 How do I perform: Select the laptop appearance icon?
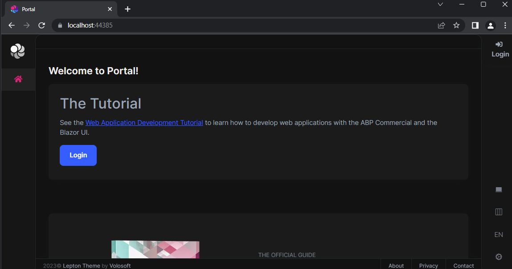pyautogui.click(x=499, y=190)
